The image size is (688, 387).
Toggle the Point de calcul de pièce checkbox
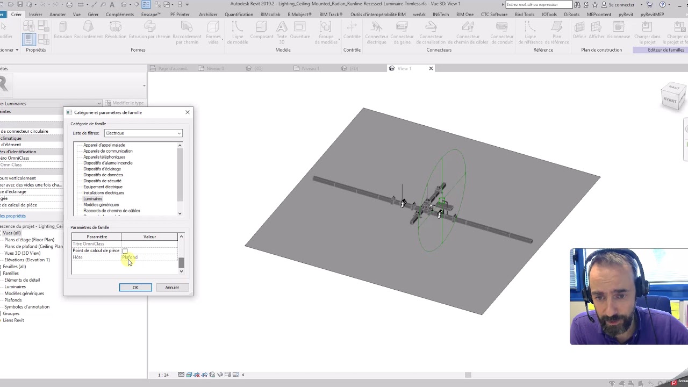click(x=125, y=251)
